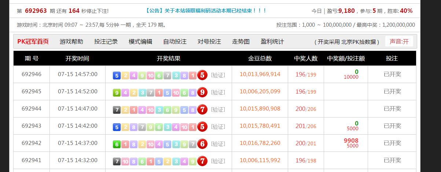The width and height of the screenshot is (441, 172).
Task: Click today's profit value 9,180
Action: (346, 11)
